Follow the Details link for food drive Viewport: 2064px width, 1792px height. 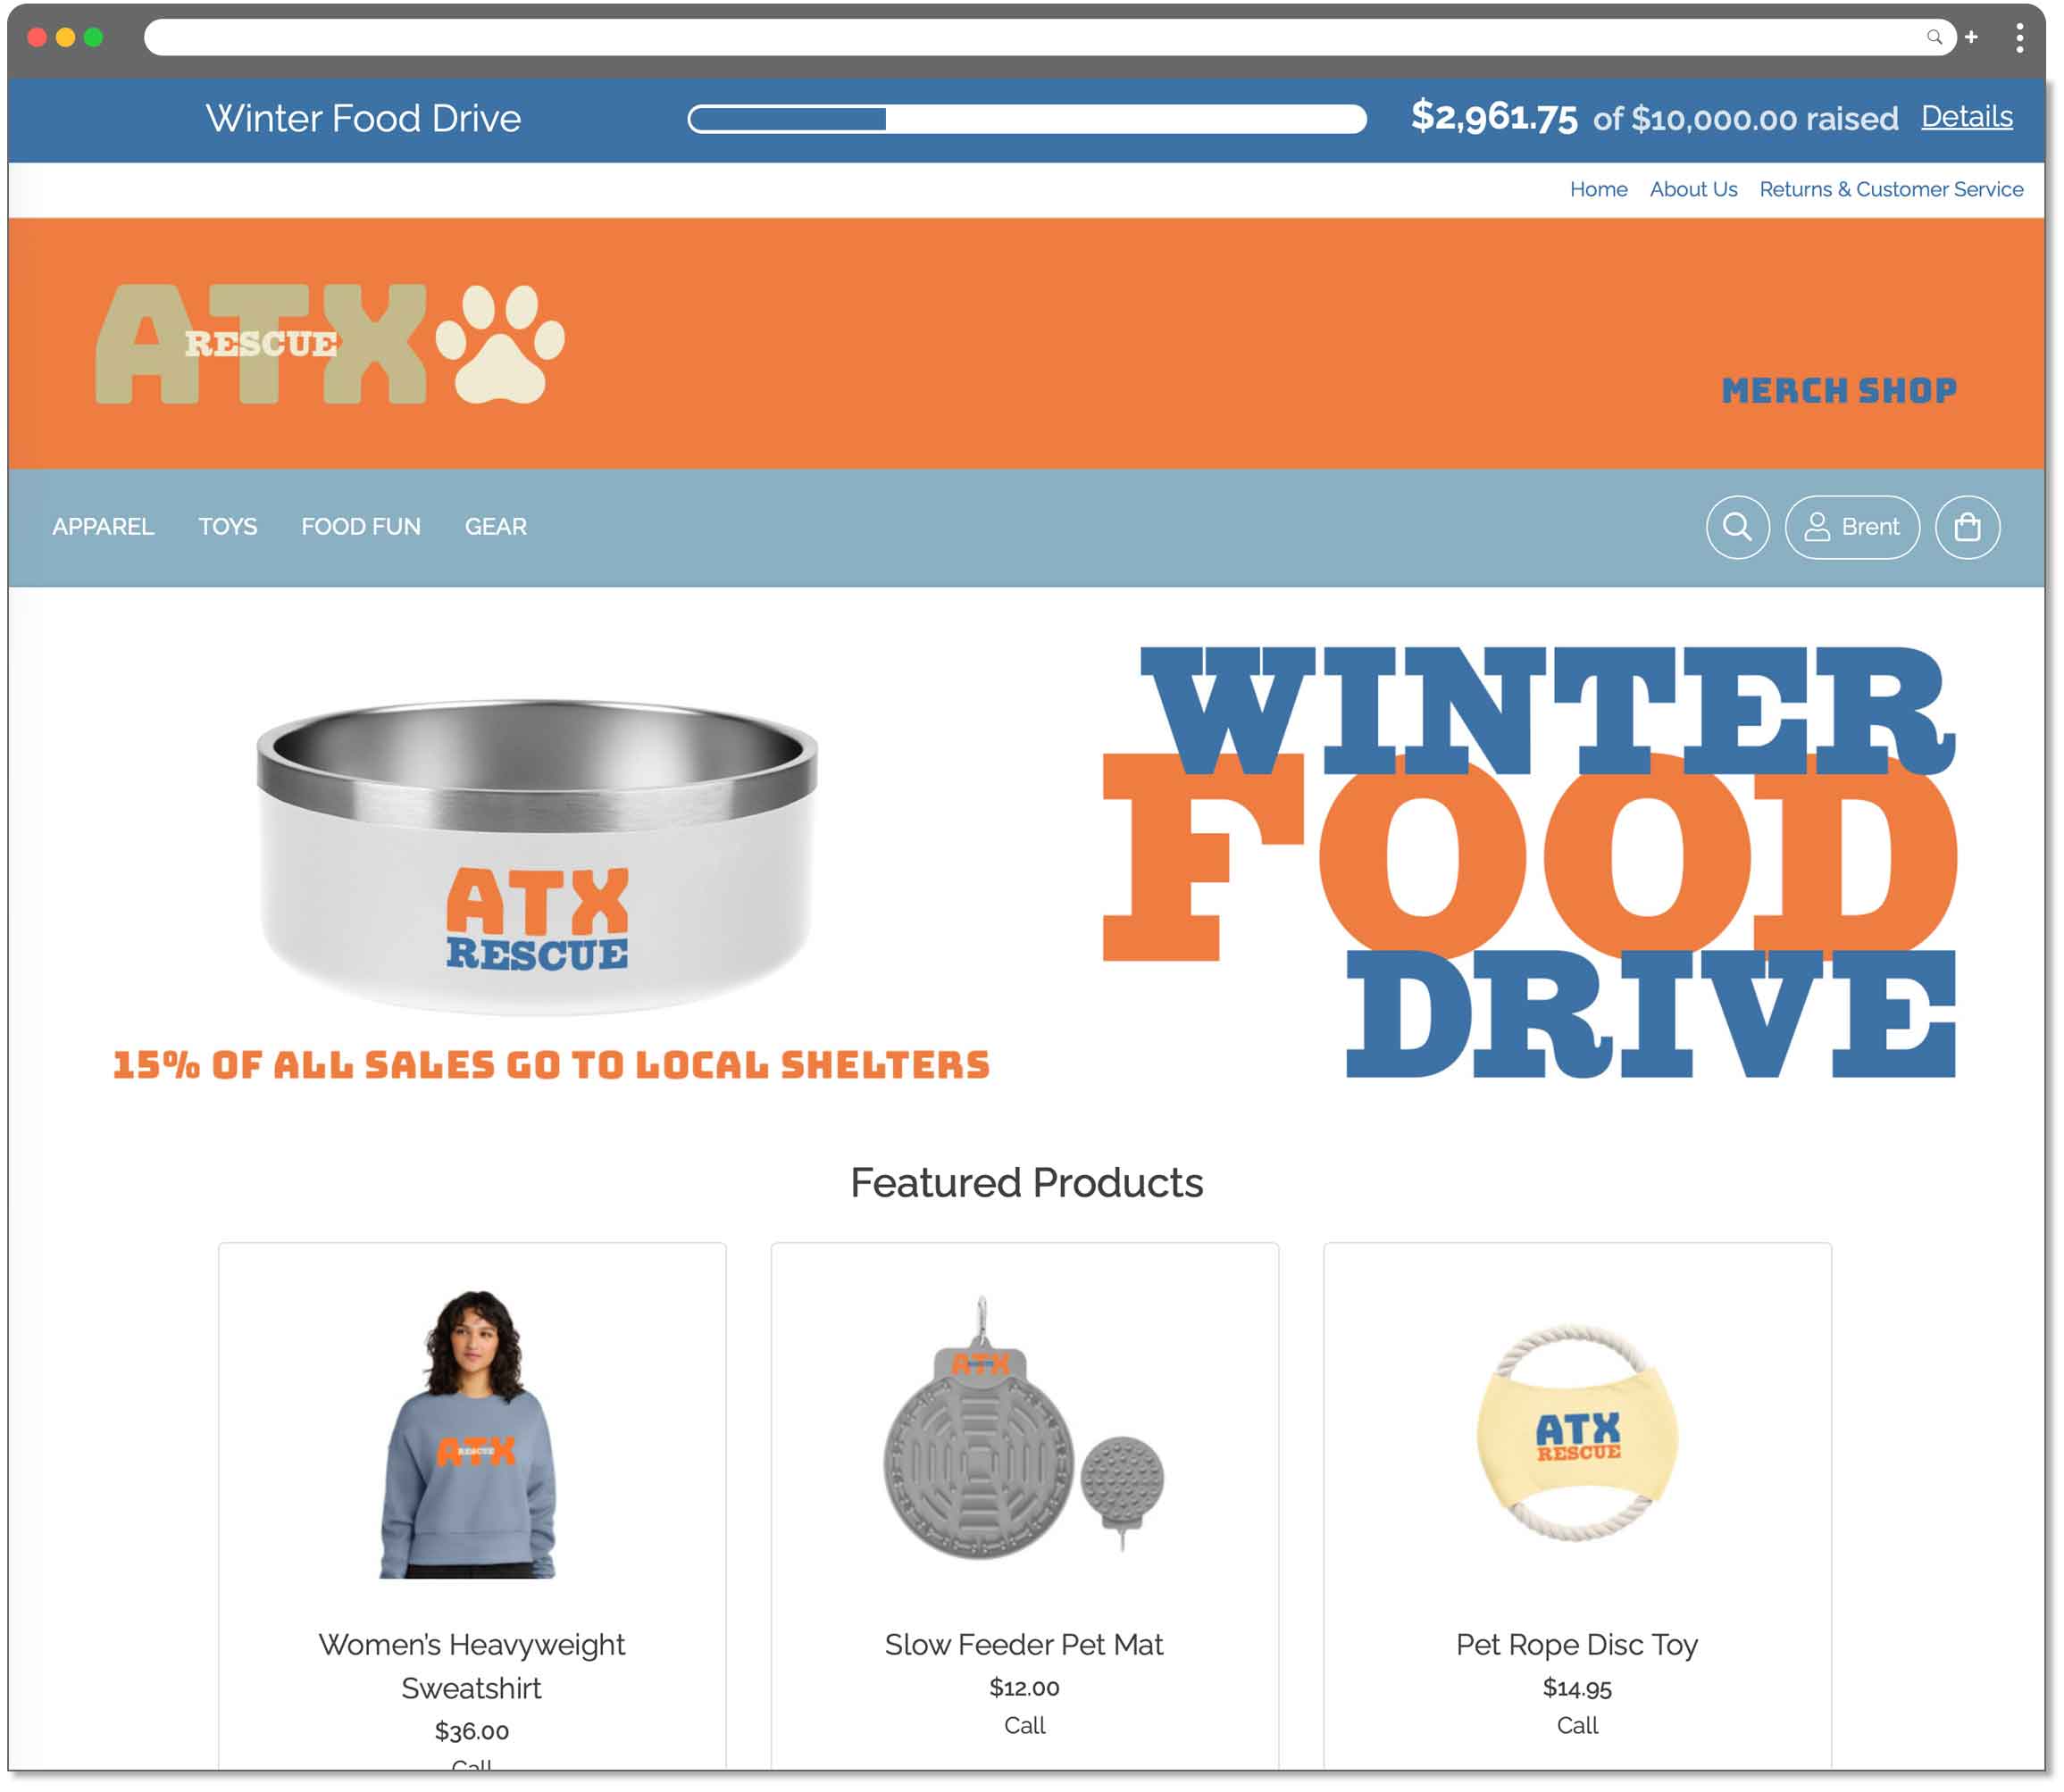click(x=1967, y=117)
